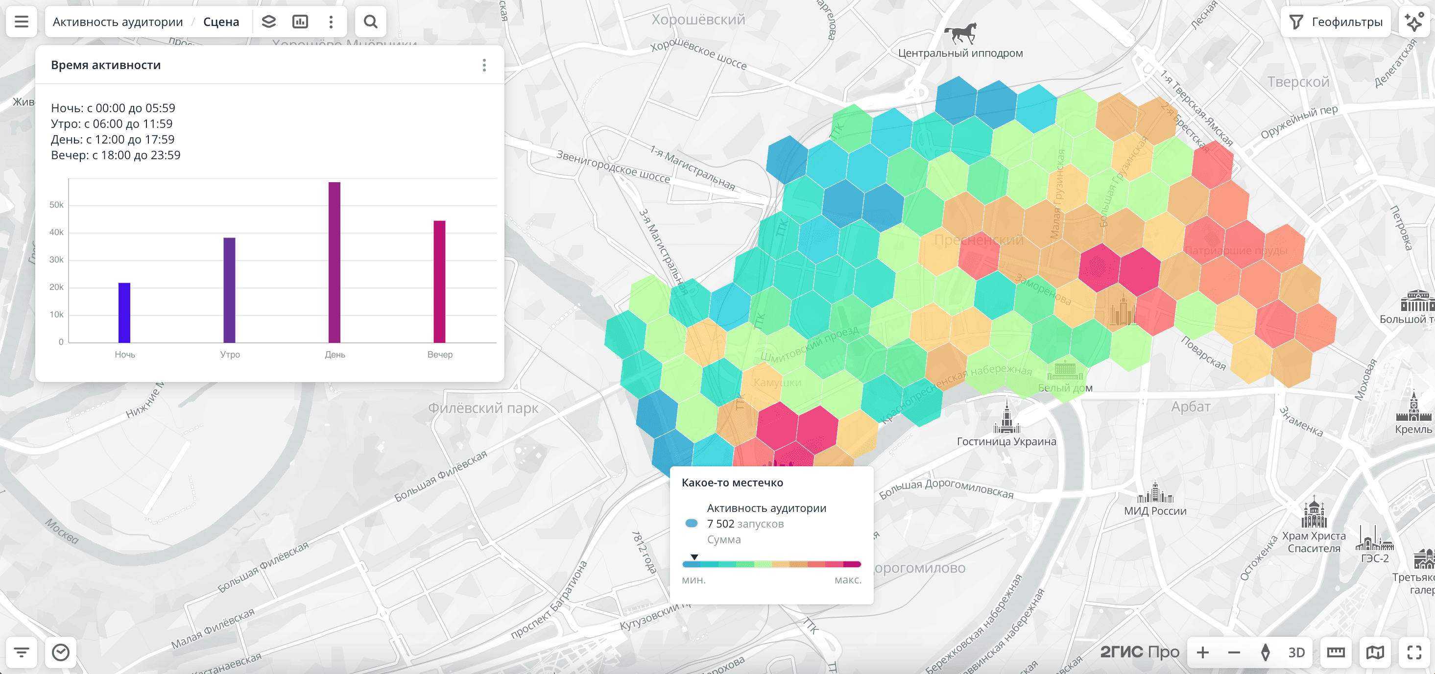The width and height of the screenshot is (1435, 674).
Task: Zoom in the map with plus
Action: coord(1203,652)
